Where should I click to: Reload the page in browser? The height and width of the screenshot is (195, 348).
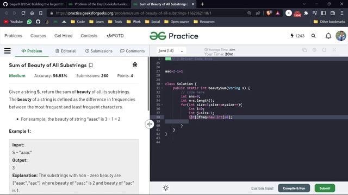pyautogui.click(x=23, y=13)
